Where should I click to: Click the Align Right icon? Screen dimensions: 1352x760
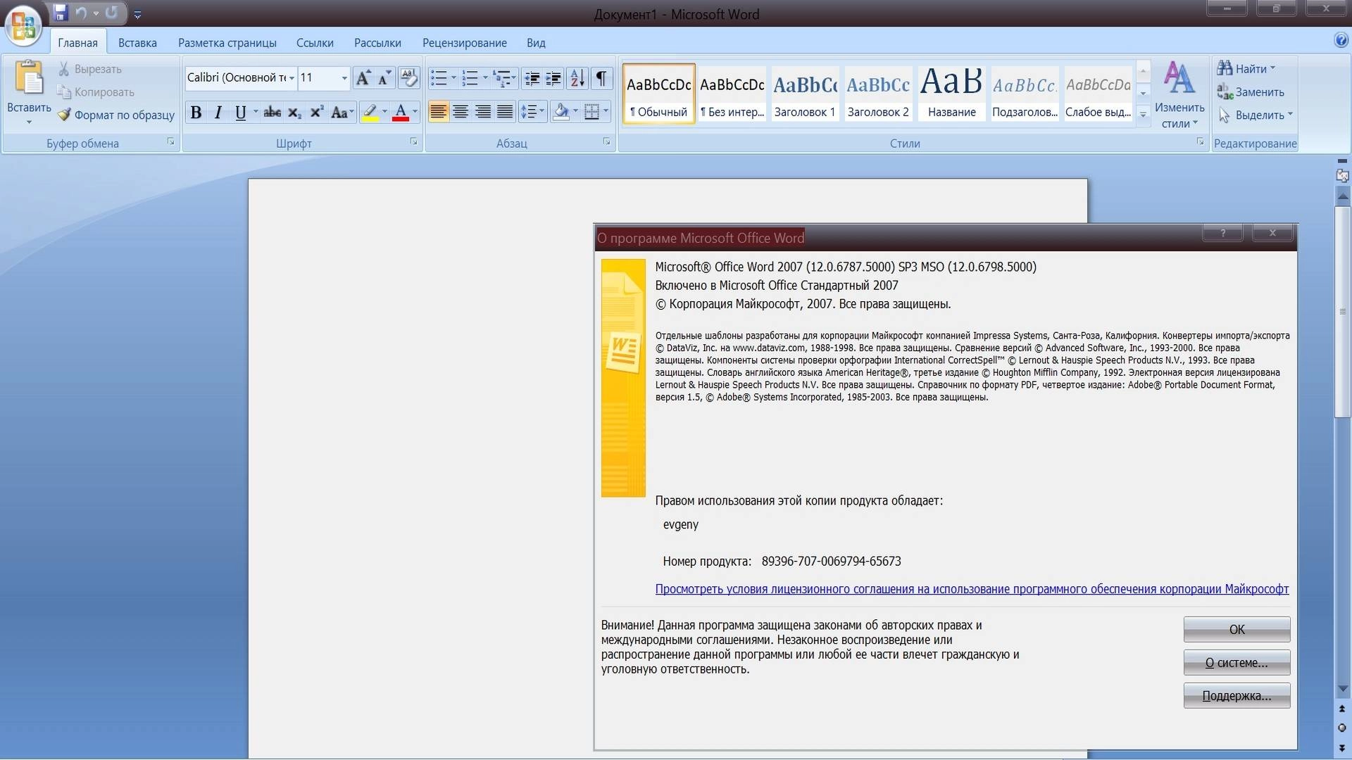483,112
